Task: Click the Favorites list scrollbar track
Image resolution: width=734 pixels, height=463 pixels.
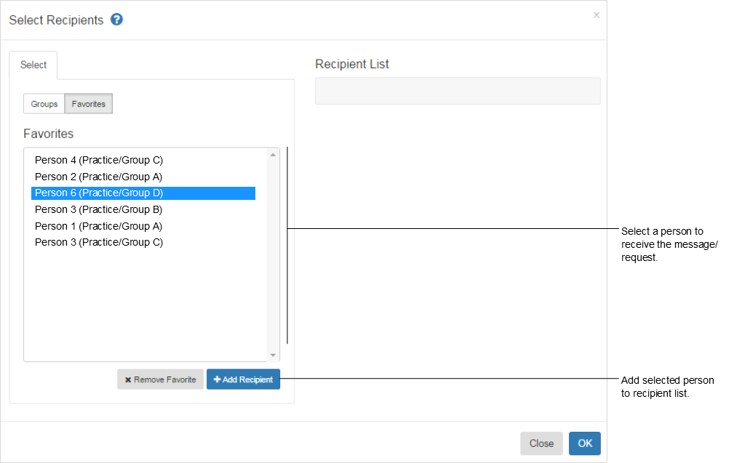Action: point(274,254)
